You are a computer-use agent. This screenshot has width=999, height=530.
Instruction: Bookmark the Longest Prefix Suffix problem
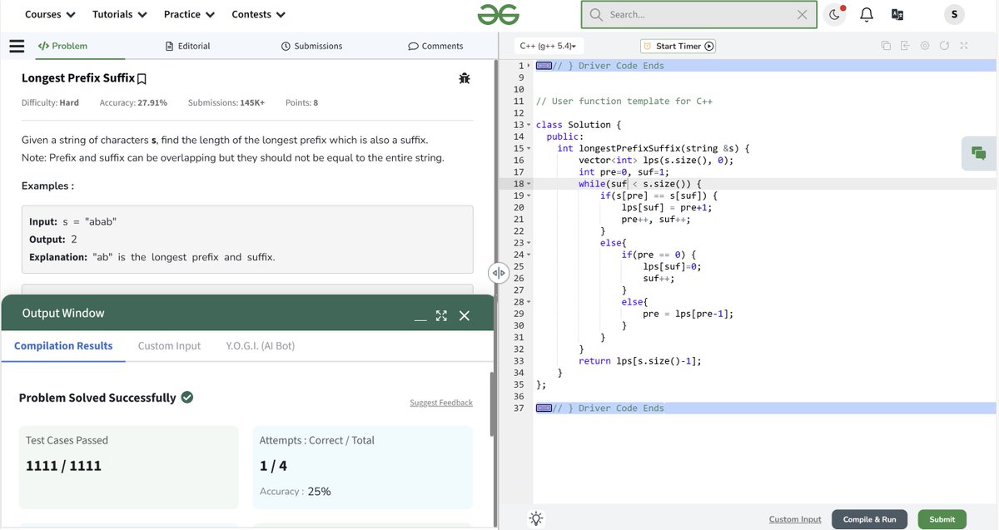pyautogui.click(x=142, y=79)
